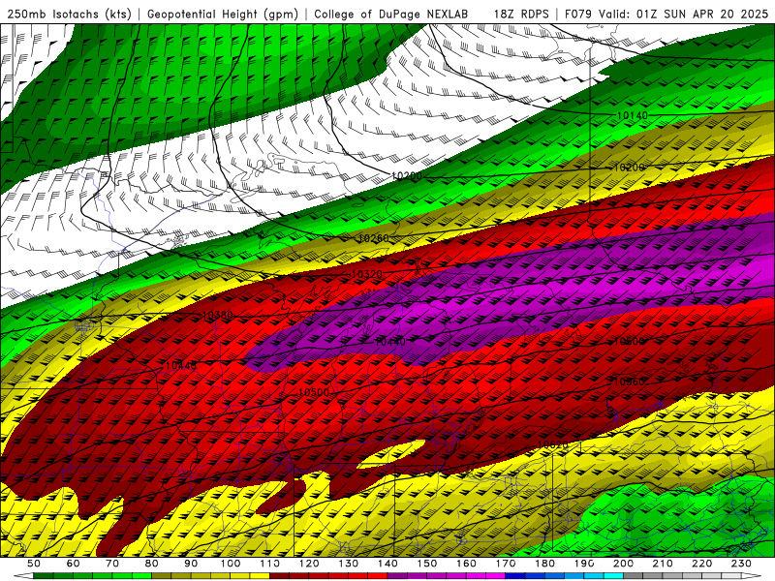
Task: Click the '200' value on the color scale
Action: 624,564
